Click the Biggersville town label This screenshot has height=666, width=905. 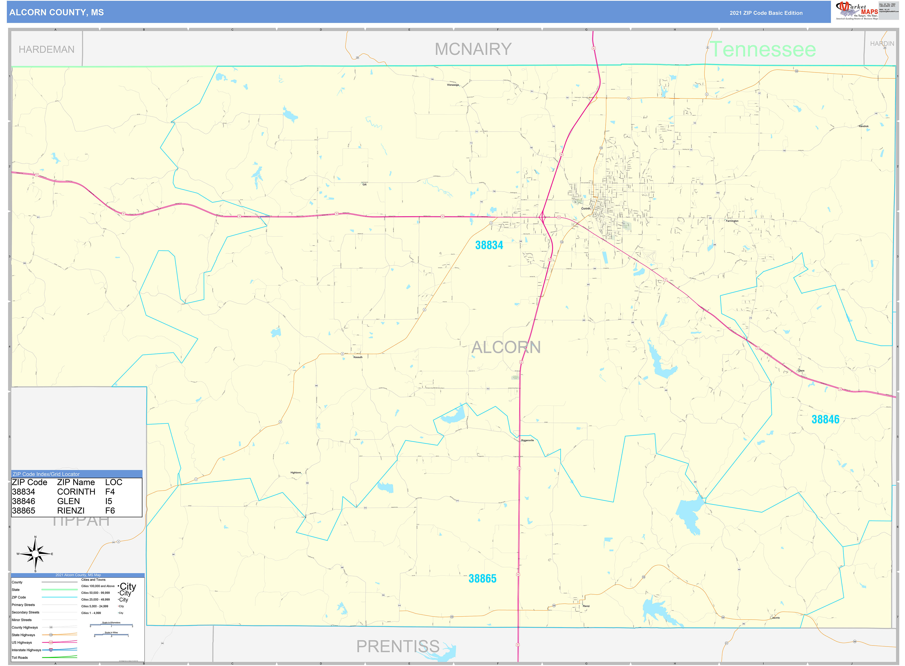(x=528, y=440)
